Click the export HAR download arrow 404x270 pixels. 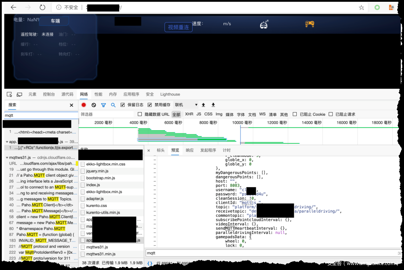pyautogui.click(x=213, y=105)
